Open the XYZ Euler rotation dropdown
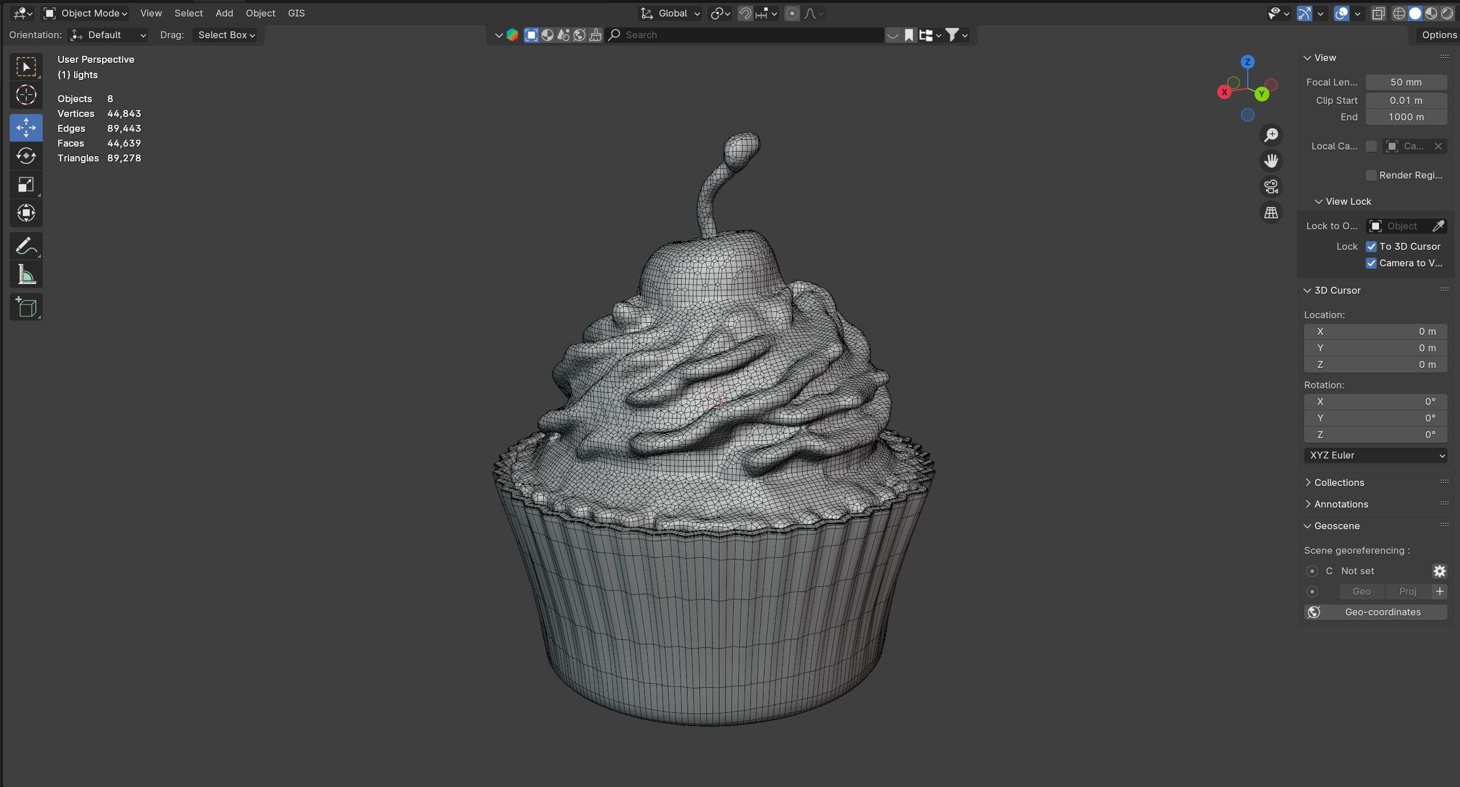The height and width of the screenshot is (787, 1460). (1375, 455)
